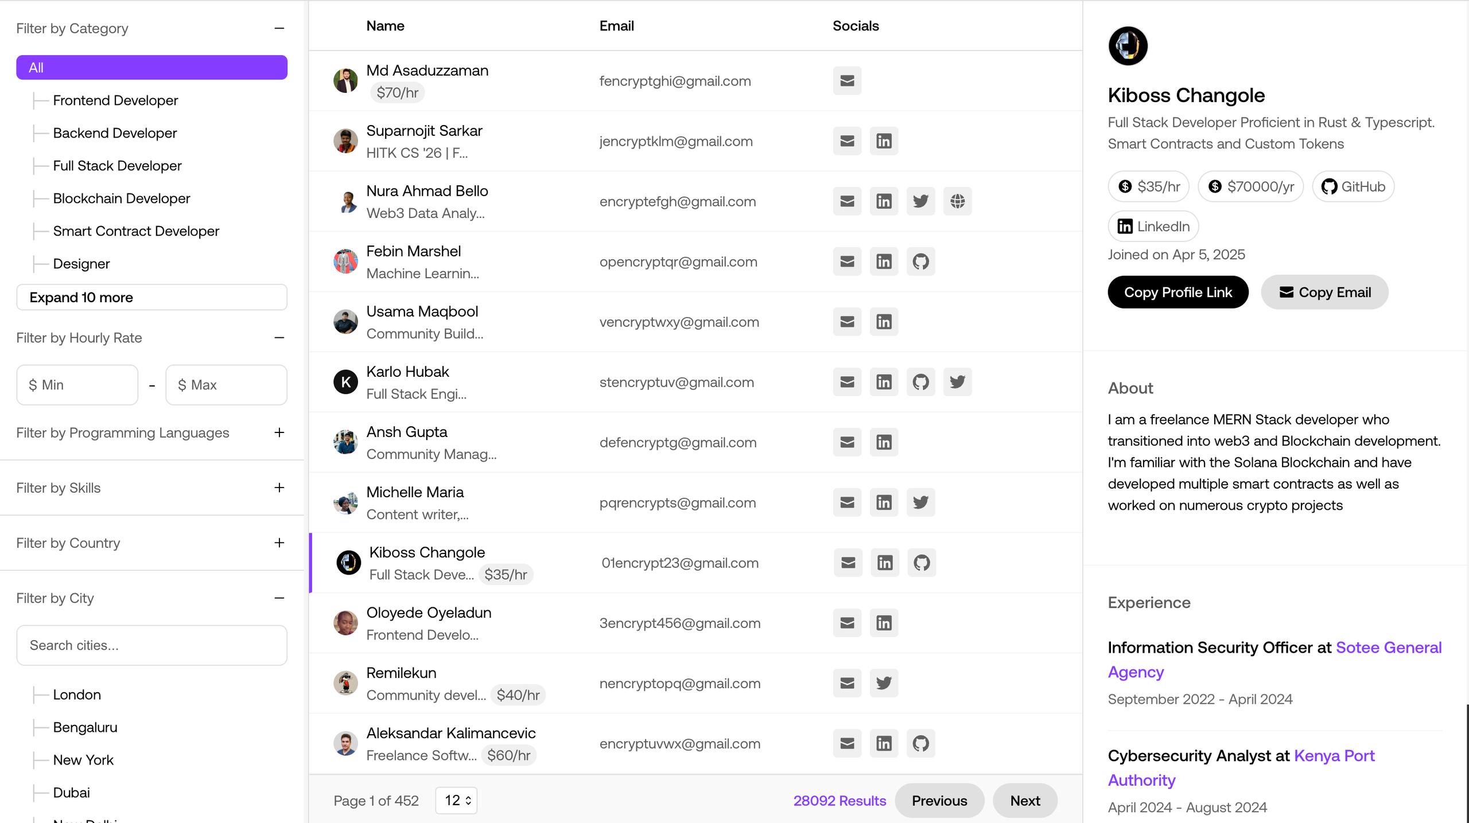
Task: Focus the Search cities input field
Action: tap(151, 645)
